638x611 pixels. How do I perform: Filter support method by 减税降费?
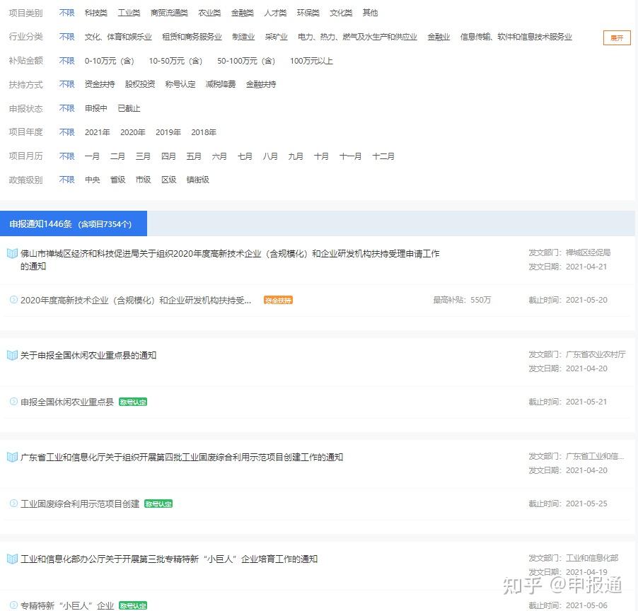click(x=221, y=84)
